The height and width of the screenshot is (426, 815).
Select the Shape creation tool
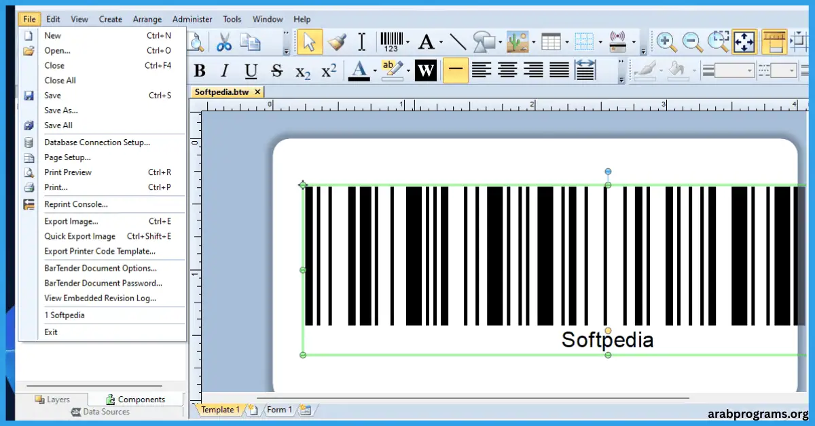pos(484,42)
